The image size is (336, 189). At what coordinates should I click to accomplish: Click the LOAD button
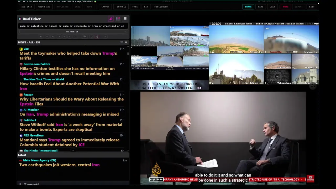[x=272, y=7]
